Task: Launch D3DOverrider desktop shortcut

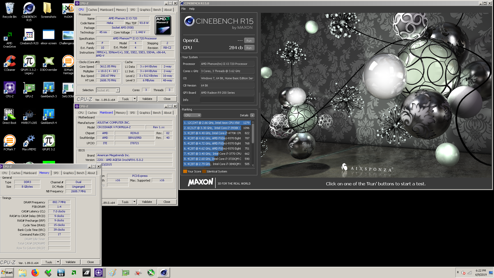Action: [x=48, y=63]
